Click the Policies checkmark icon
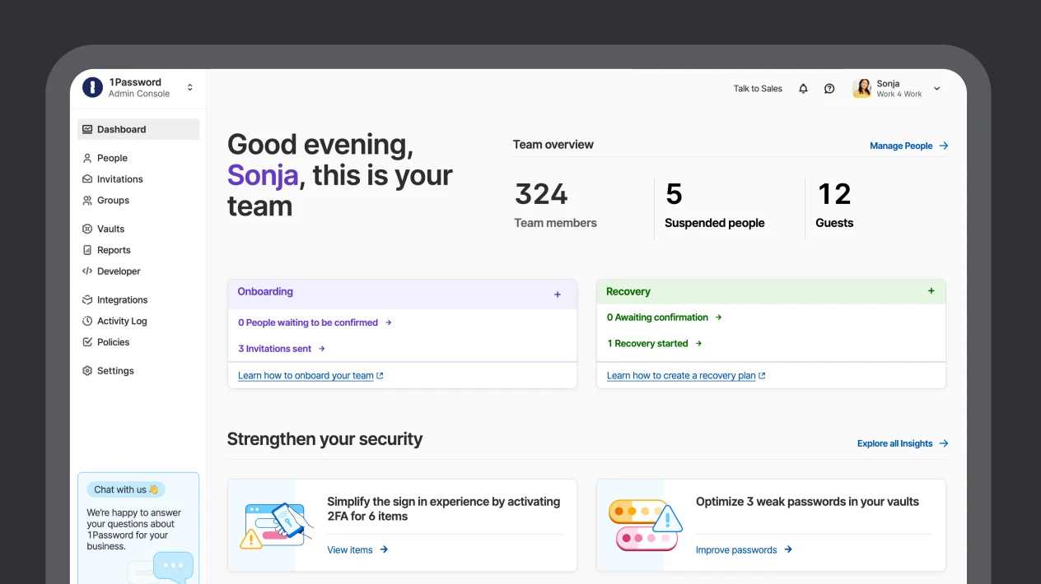 87,342
